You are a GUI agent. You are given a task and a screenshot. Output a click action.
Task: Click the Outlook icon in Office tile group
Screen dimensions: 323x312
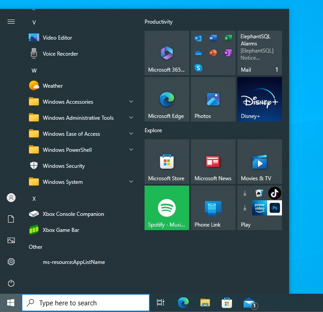pos(198,38)
